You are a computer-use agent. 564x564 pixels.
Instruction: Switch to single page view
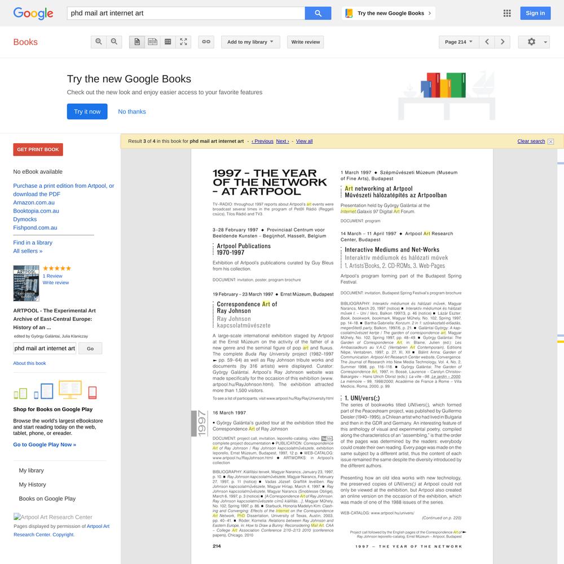137,42
